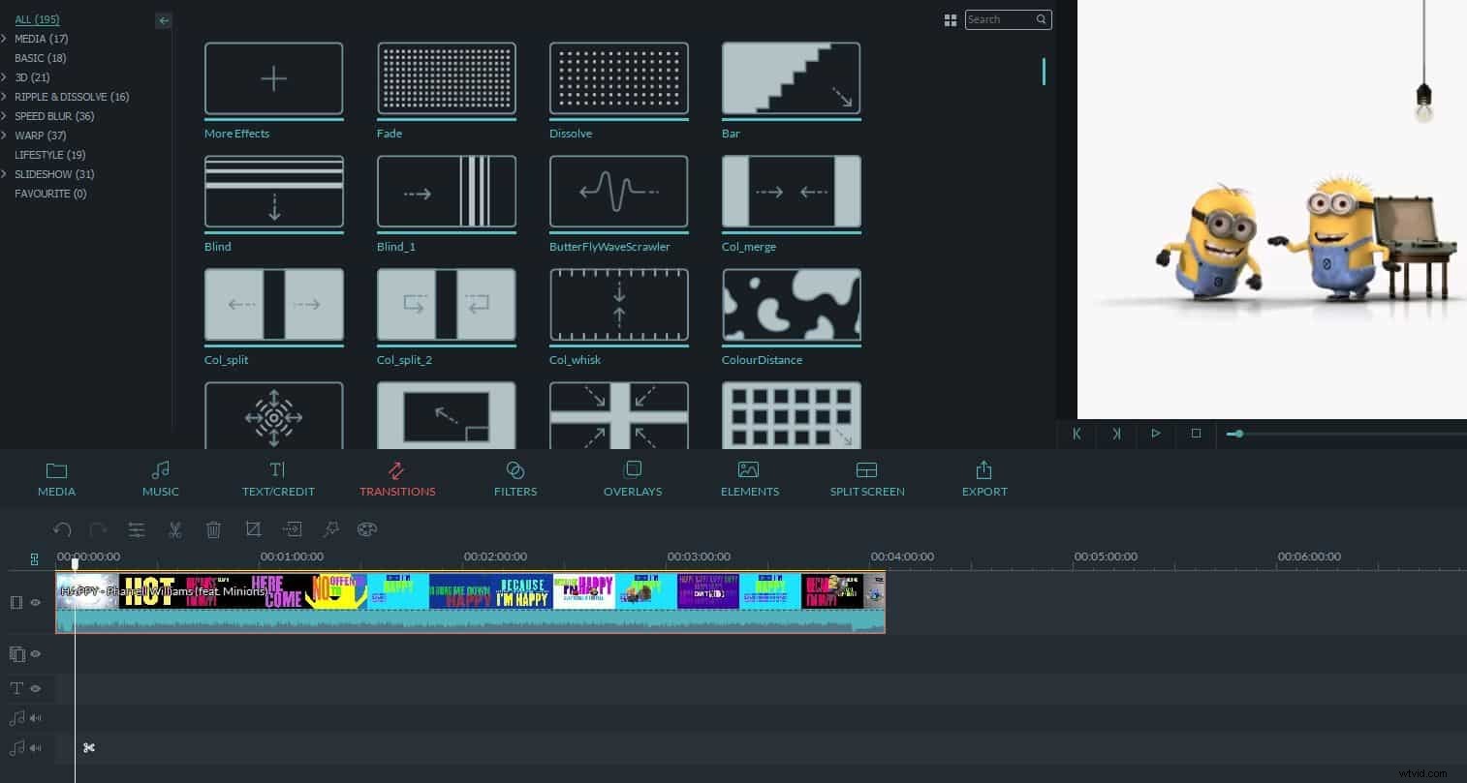
Task: Delete the selected clip with the trash icon
Action: pos(214,529)
